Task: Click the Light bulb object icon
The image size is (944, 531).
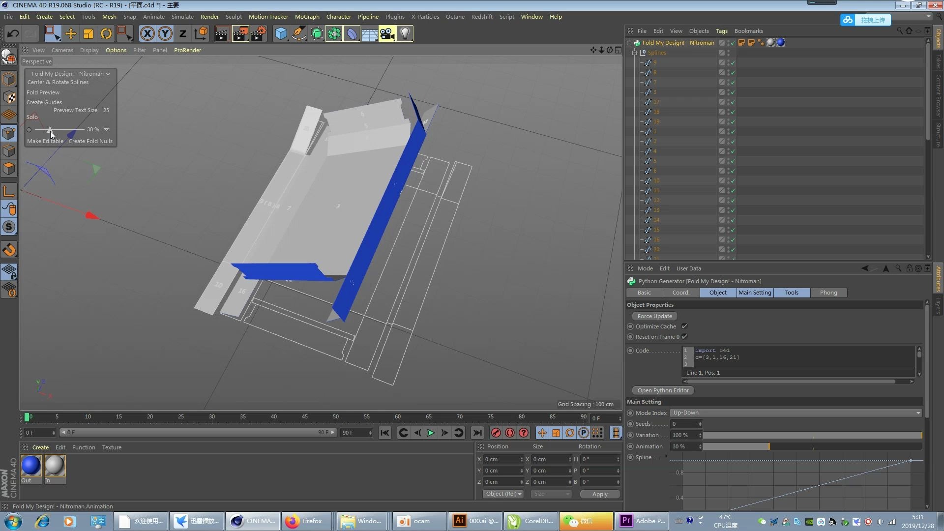Action: [405, 33]
